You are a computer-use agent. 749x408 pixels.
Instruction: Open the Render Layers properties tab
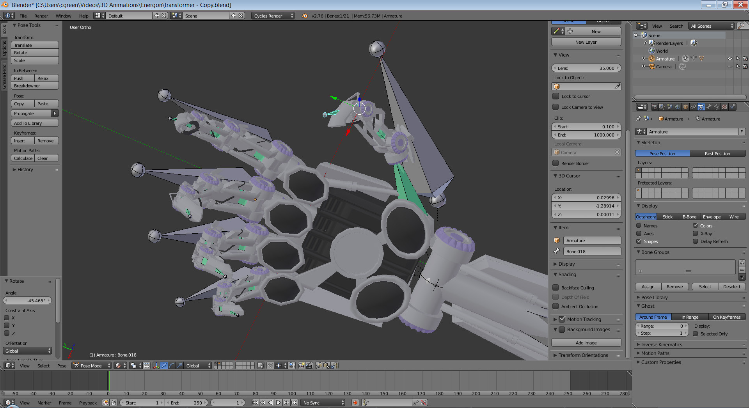click(x=662, y=107)
